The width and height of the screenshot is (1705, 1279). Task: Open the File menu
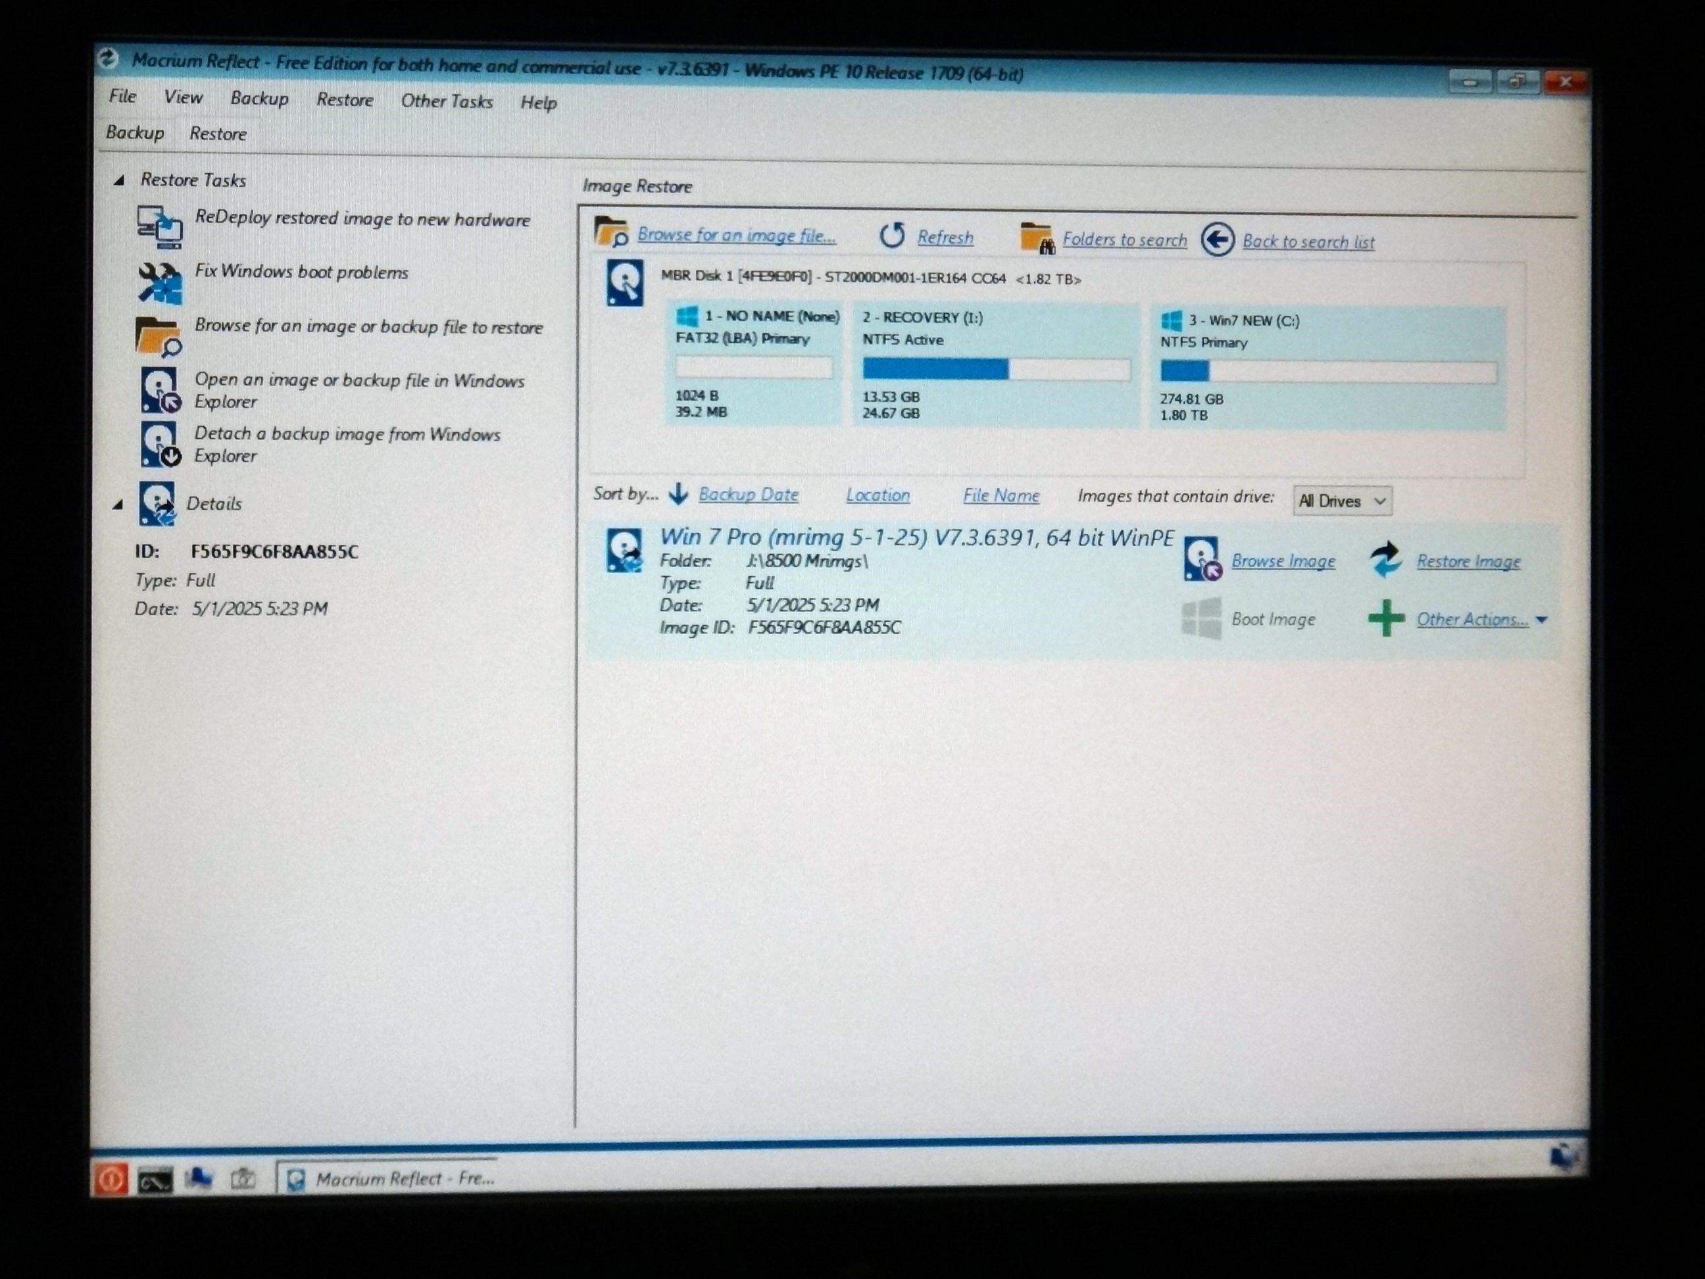tap(122, 96)
